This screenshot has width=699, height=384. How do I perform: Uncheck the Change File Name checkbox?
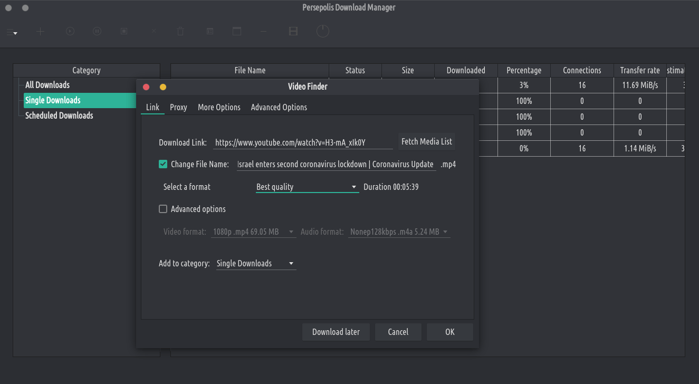click(163, 164)
